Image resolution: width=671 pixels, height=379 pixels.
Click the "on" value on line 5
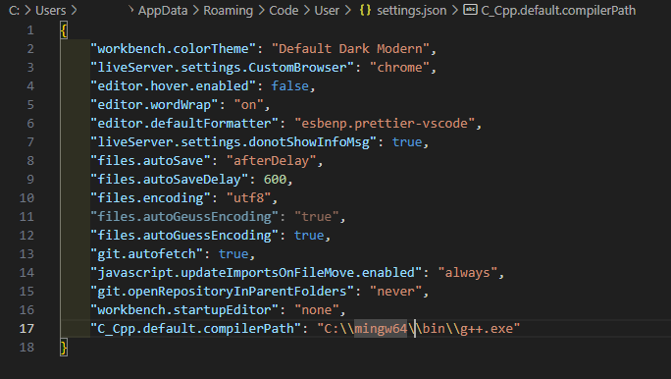(x=248, y=105)
